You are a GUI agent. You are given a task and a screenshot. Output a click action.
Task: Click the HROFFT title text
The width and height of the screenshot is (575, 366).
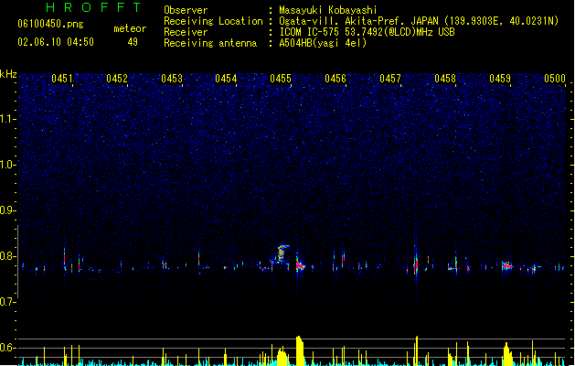[93, 7]
